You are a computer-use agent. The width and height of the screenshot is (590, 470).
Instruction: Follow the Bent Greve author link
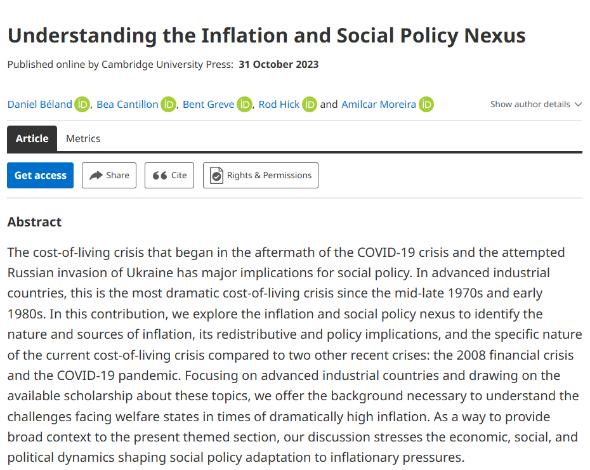pyautogui.click(x=208, y=105)
